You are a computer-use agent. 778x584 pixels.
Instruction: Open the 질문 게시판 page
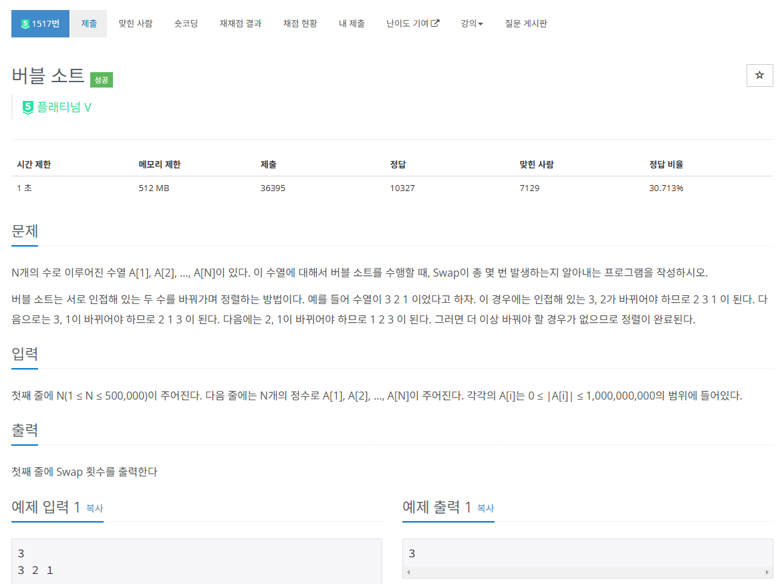(x=527, y=23)
